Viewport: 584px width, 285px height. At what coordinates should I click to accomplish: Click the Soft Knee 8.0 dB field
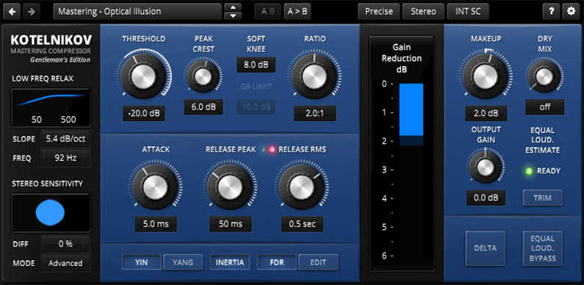[256, 65]
